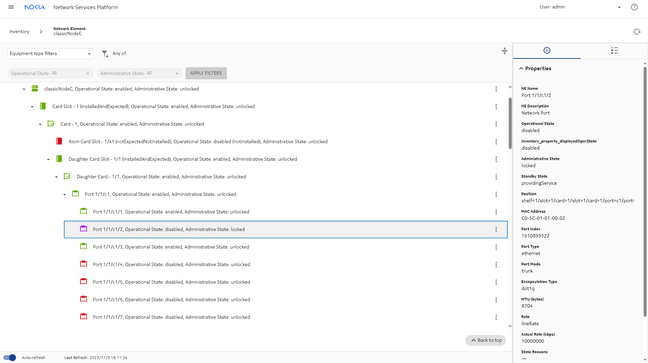Image resolution: width=648 pixels, height=363 pixels.
Task: Click the help question mark icon
Action: point(634,7)
